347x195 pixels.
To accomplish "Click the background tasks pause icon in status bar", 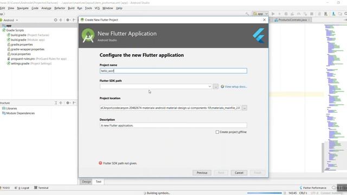I will pyautogui.click(x=285, y=193).
